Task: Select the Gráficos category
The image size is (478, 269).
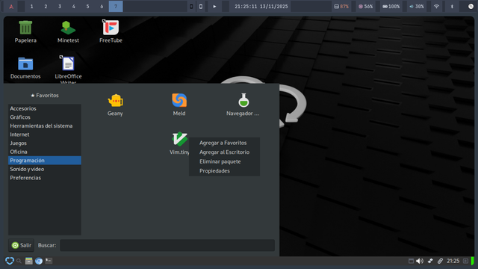Action: click(x=45, y=117)
